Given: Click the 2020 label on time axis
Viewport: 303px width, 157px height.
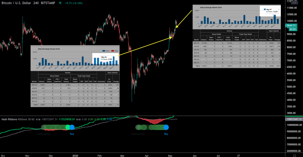Looking at the screenshot, I should [75, 156].
